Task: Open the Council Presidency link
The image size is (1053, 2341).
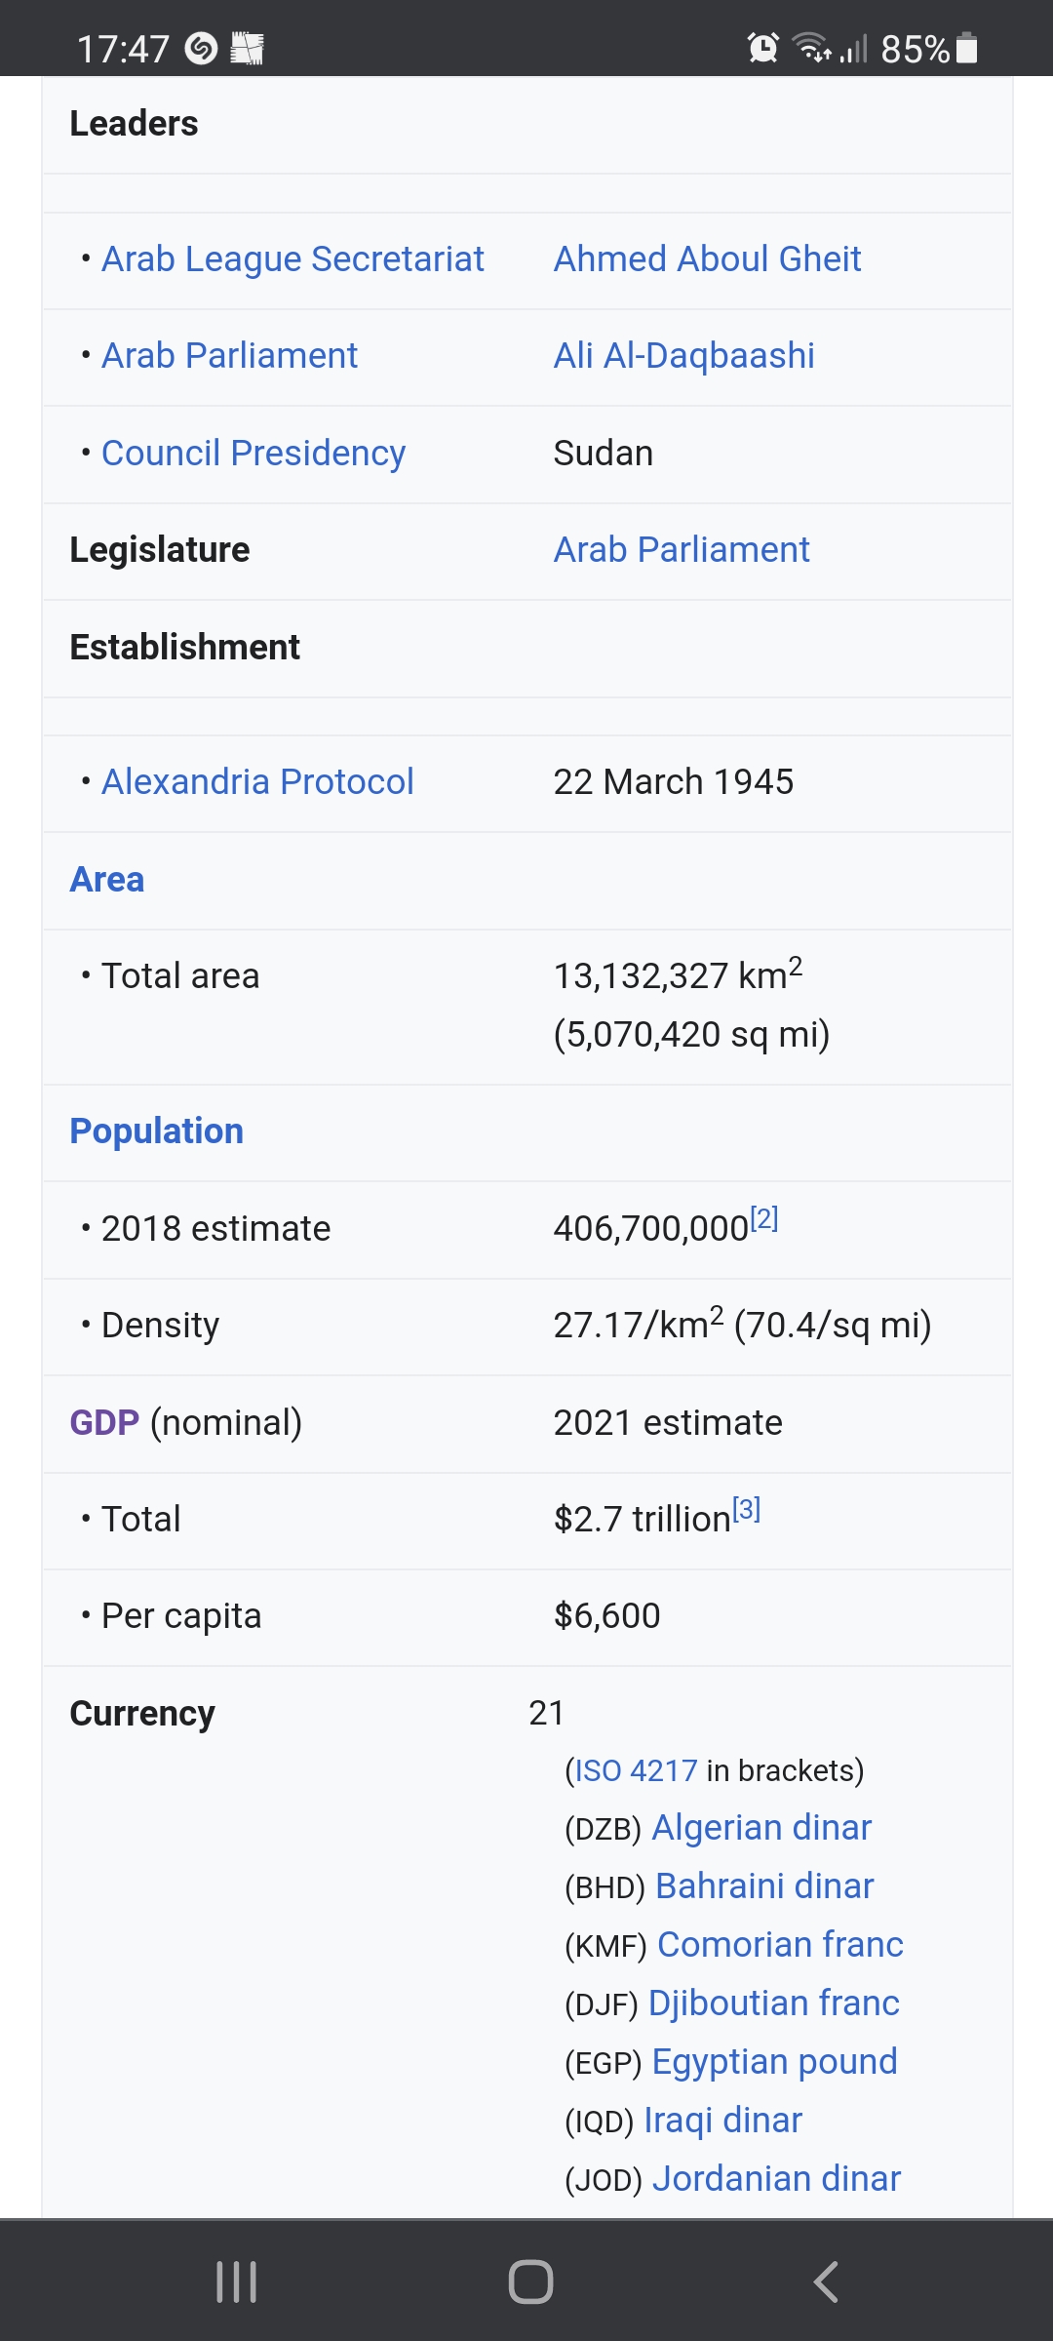Action: pyautogui.click(x=253, y=454)
